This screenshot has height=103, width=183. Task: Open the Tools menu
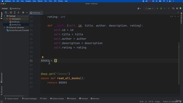(50, 1)
